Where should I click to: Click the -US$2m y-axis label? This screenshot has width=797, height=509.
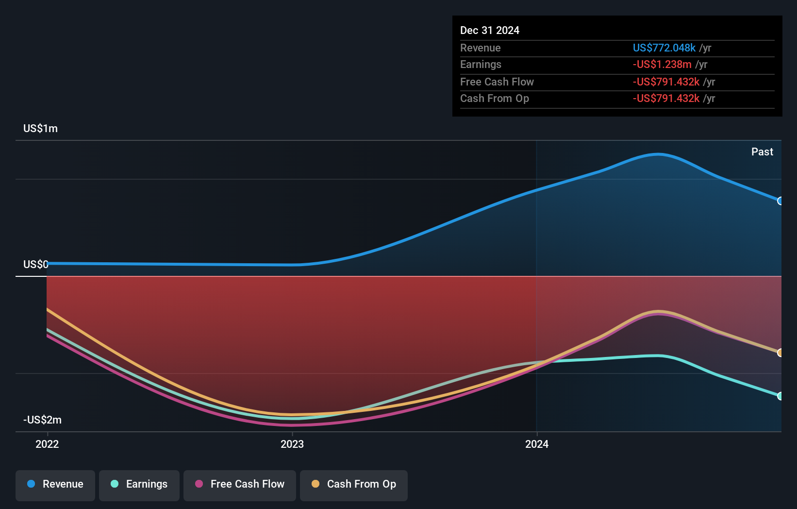point(42,420)
